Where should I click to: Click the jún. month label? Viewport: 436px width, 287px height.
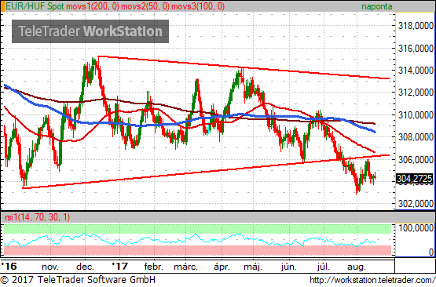[288, 267]
